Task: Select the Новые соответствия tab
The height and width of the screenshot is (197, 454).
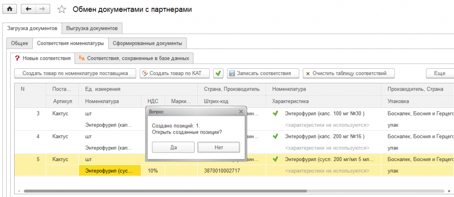Action: click(43, 58)
